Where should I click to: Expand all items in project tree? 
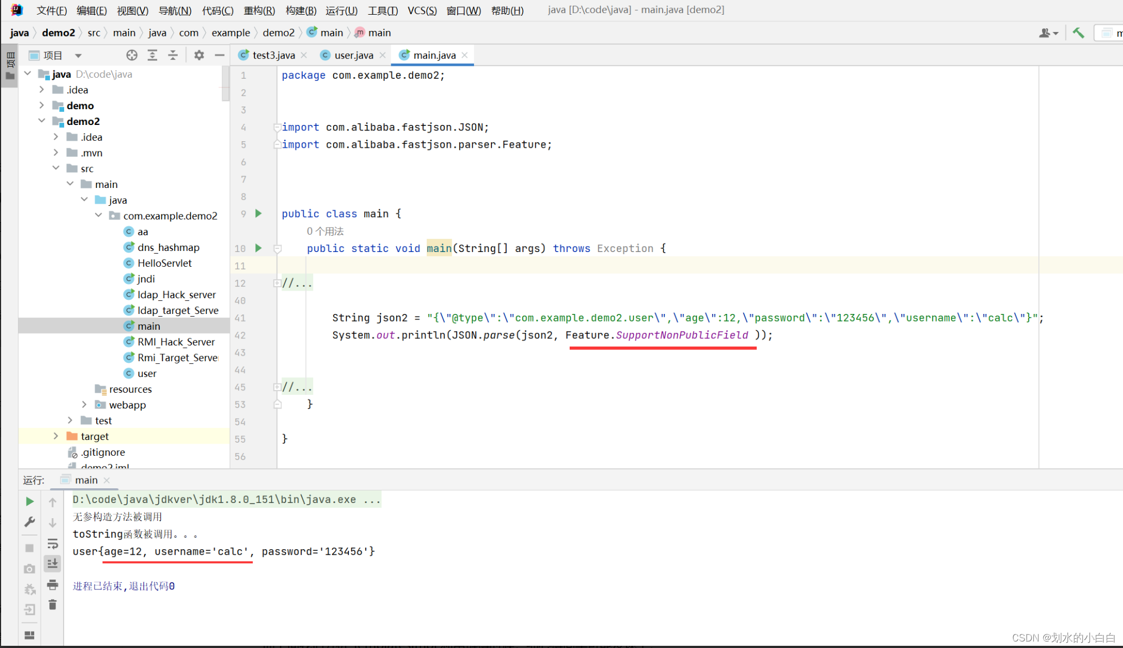pos(152,55)
